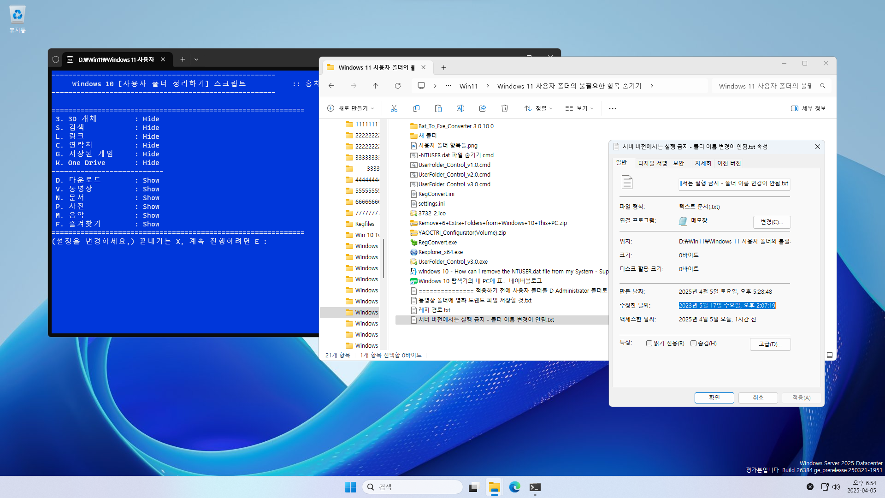Go back with the Explorer back arrow
The width and height of the screenshot is (885, 498).
pos(331,86)
